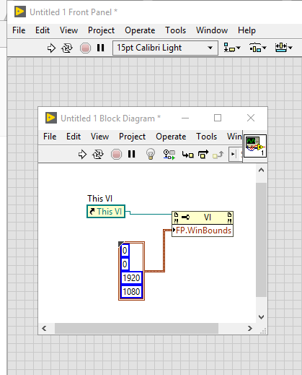302x375 pixels.
Task: Open Operate menu in Block Diagram window
Action: (x=171, y=137)
